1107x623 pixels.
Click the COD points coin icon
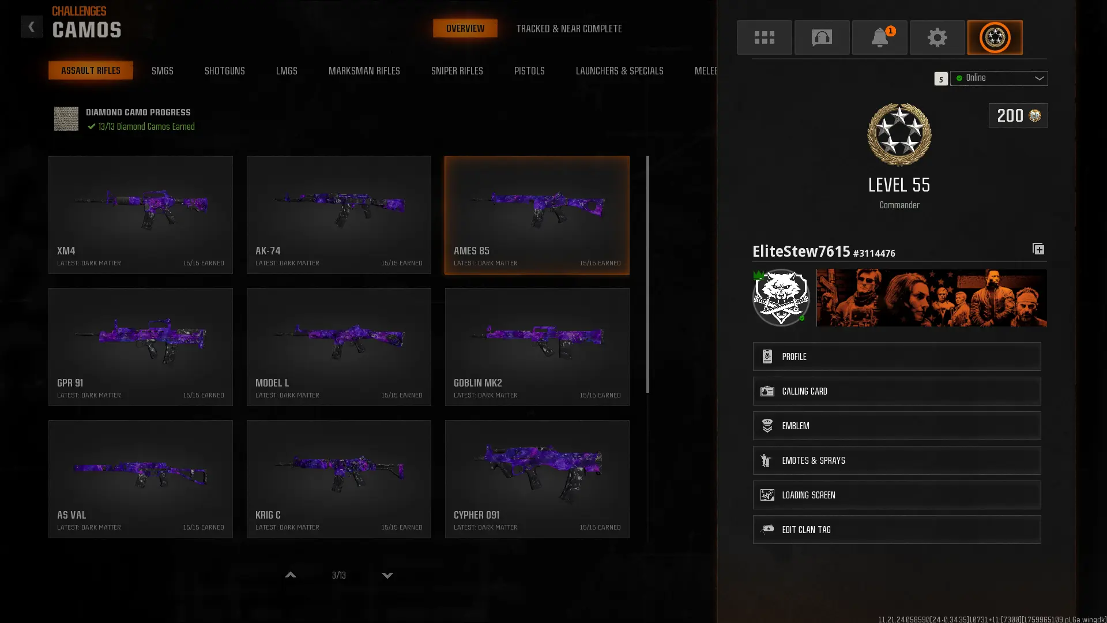(x=1035, y=115)
